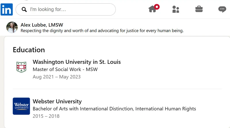Click the 2015 – 2018 date range
The height and width of the screenshot is (128, 230).
pos(46,116)
